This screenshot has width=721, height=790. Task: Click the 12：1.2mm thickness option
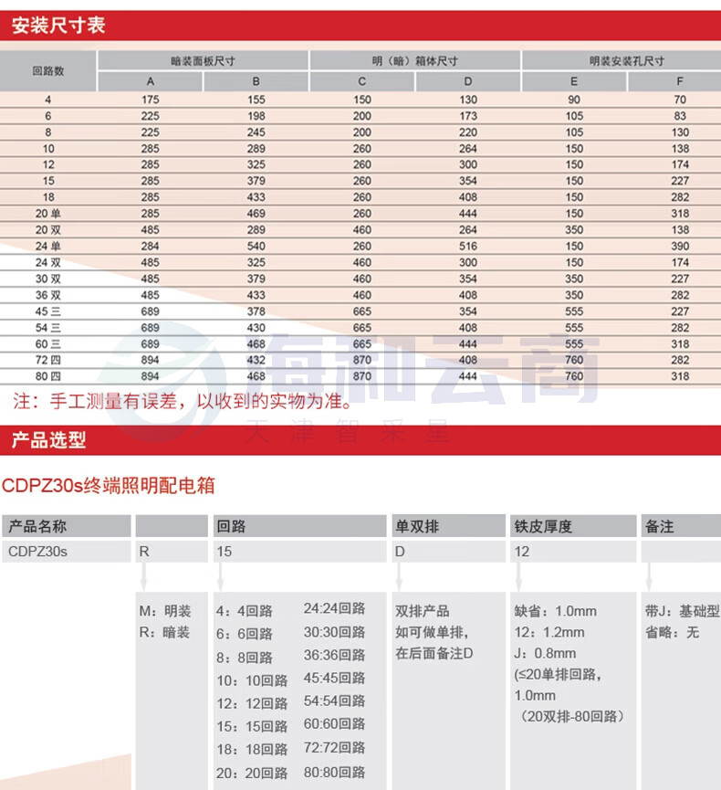[549, 632]
